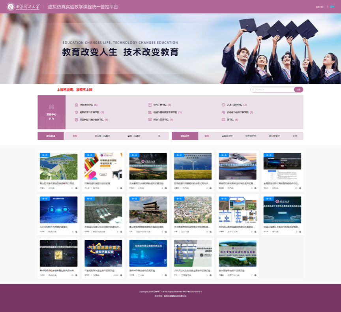This screenshot has height=312, width=341.
Task: Click the 水利水电学院 college icon
Action: point(77,105)
